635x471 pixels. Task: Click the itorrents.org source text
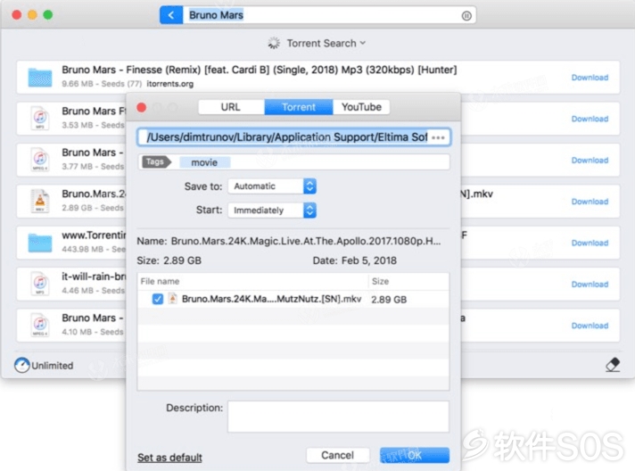(170, 84)
